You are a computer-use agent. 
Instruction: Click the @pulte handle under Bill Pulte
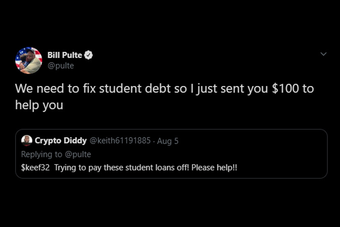point(61,66)
